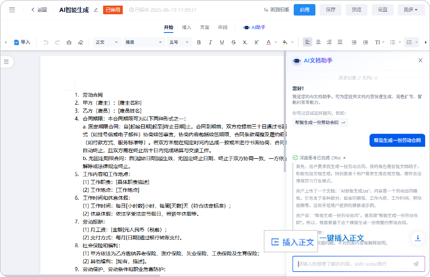This screenshot has height=277, width=430.
Task: Click the format painter icon
Action: click(69, 42)
